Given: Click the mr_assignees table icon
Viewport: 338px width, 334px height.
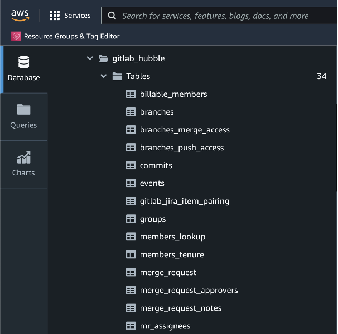Looking at the screenshot, I should pos(131,326).
